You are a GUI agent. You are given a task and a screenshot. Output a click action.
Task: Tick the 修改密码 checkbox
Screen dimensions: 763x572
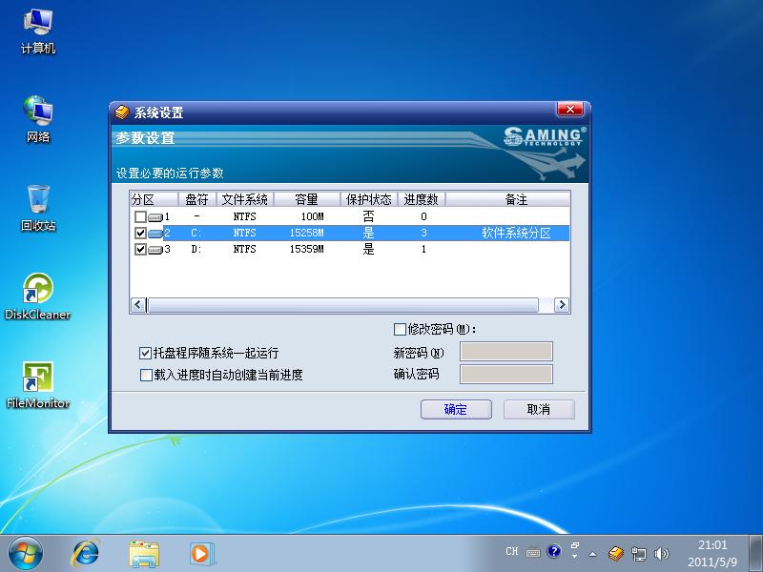point(401,330)
